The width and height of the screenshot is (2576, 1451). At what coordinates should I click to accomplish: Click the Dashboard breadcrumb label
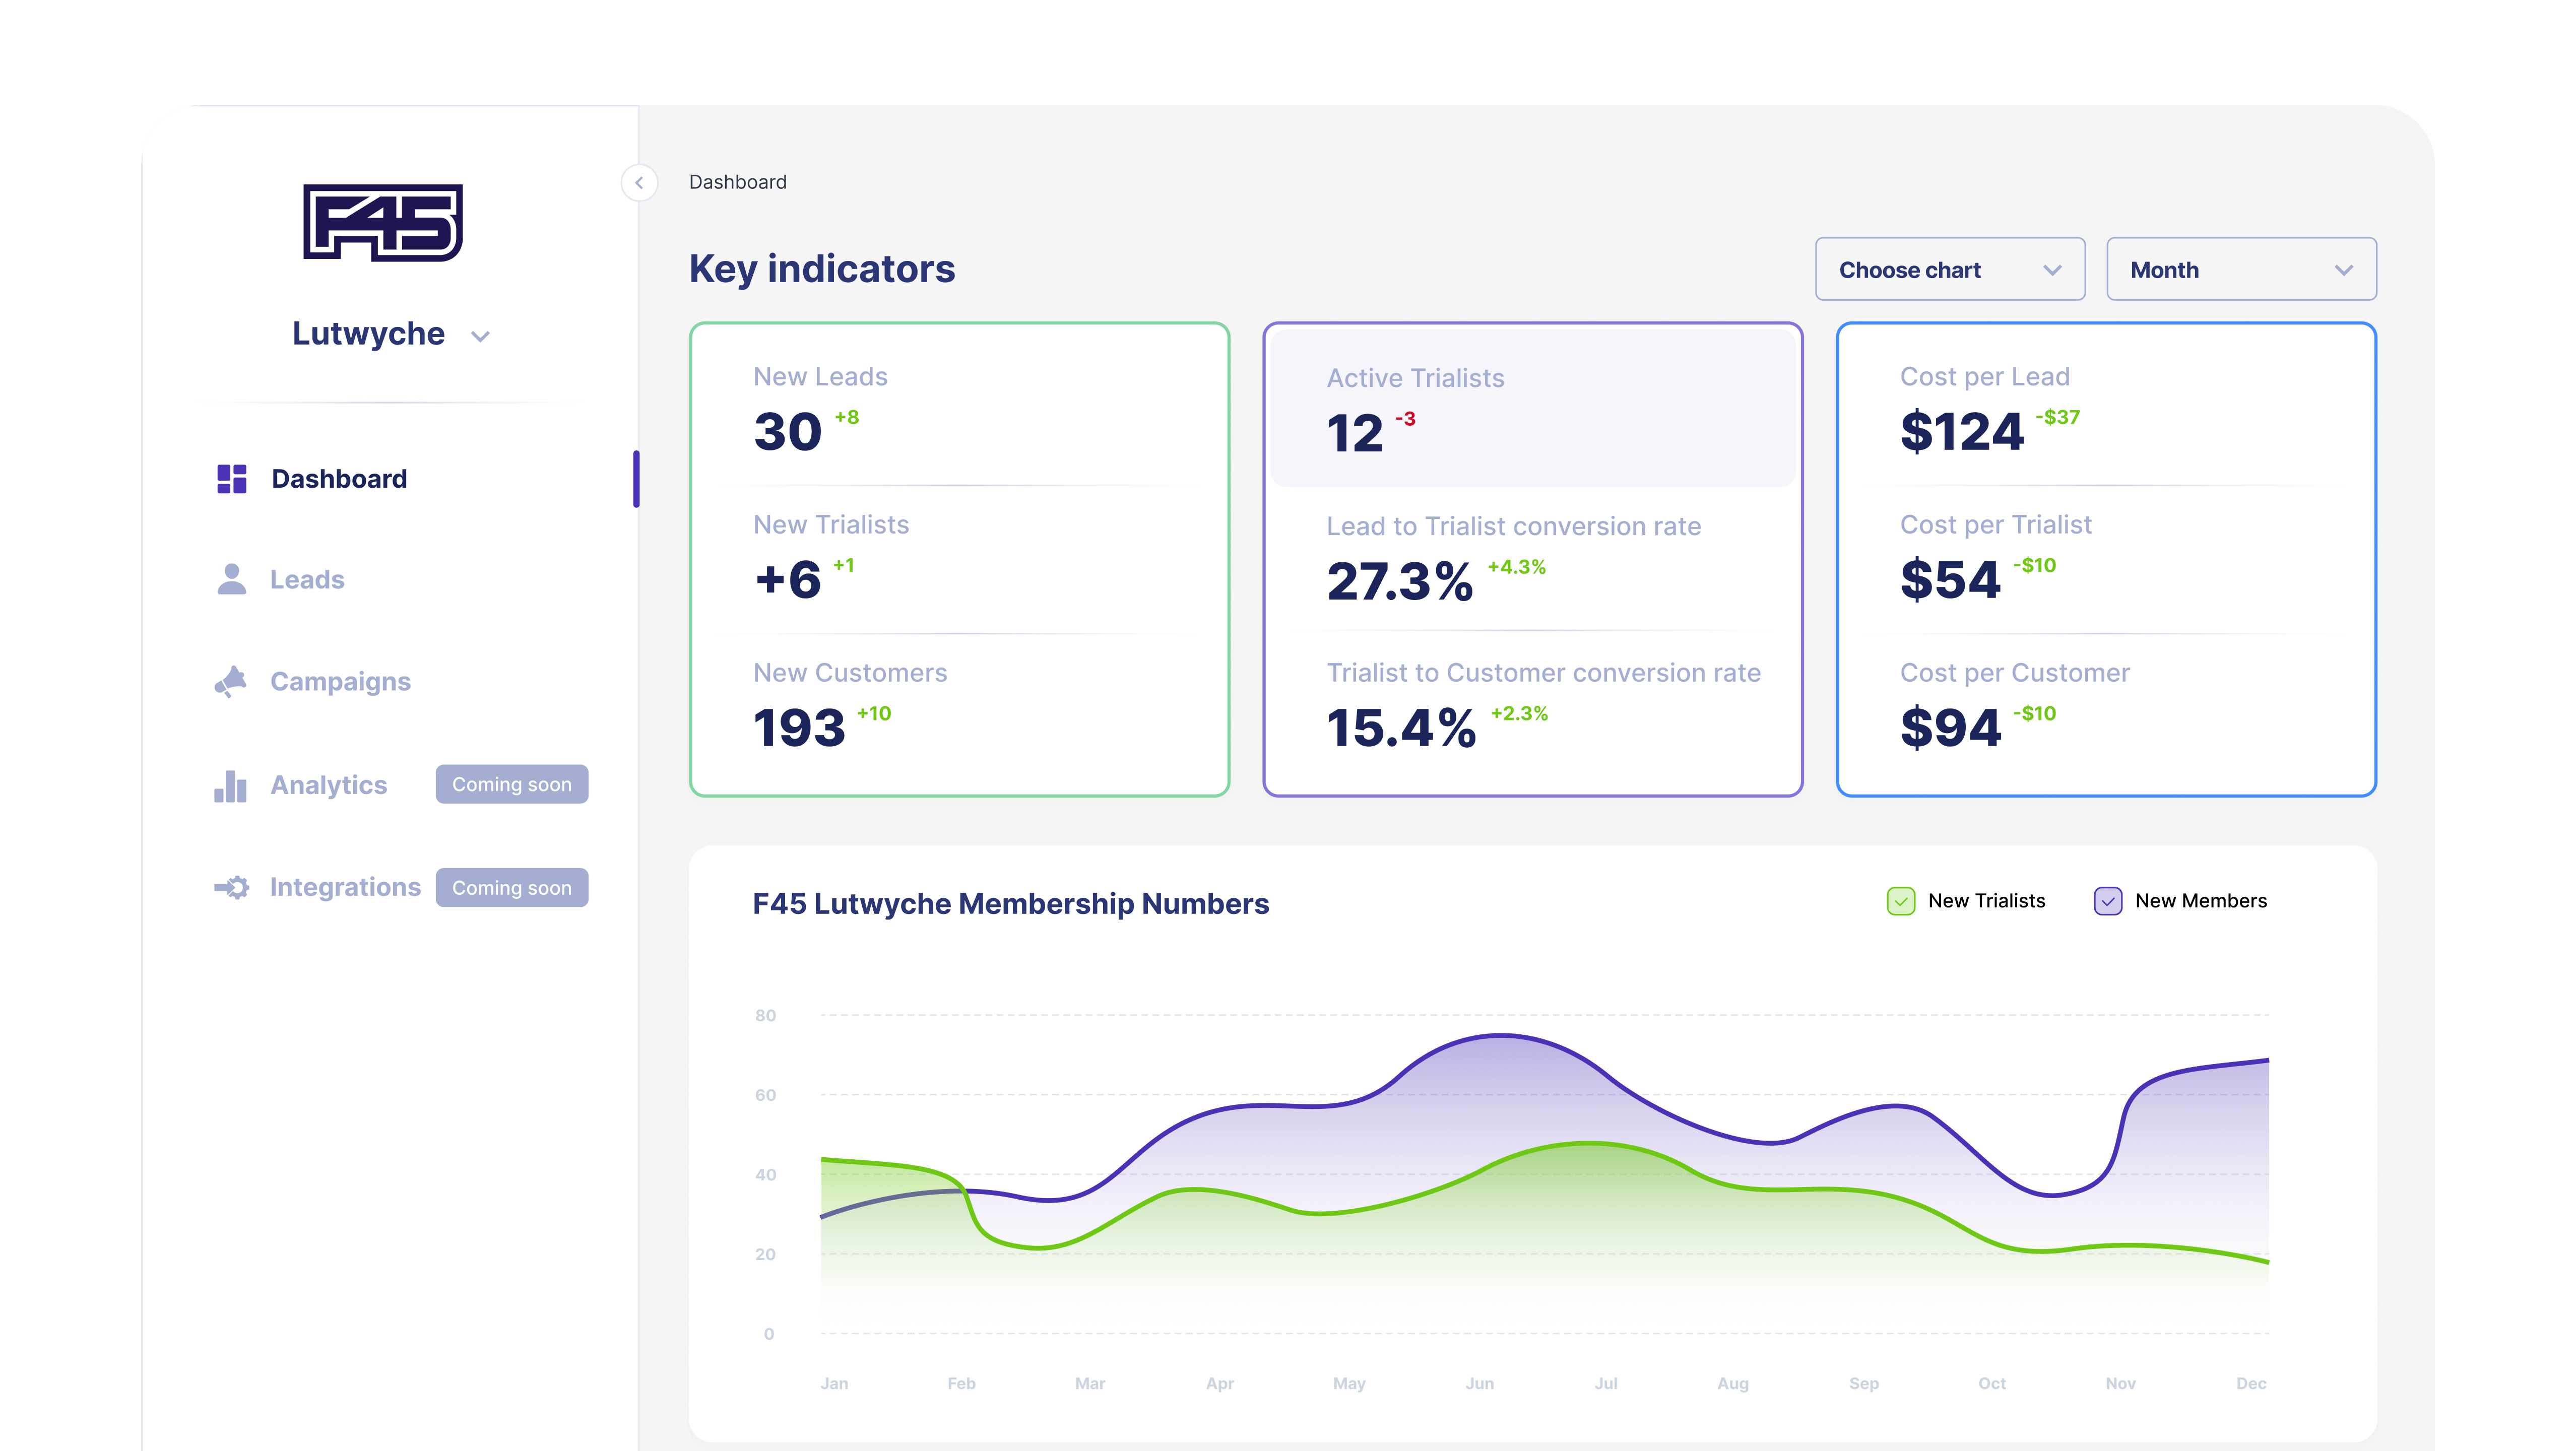click(x=737, y=182)
